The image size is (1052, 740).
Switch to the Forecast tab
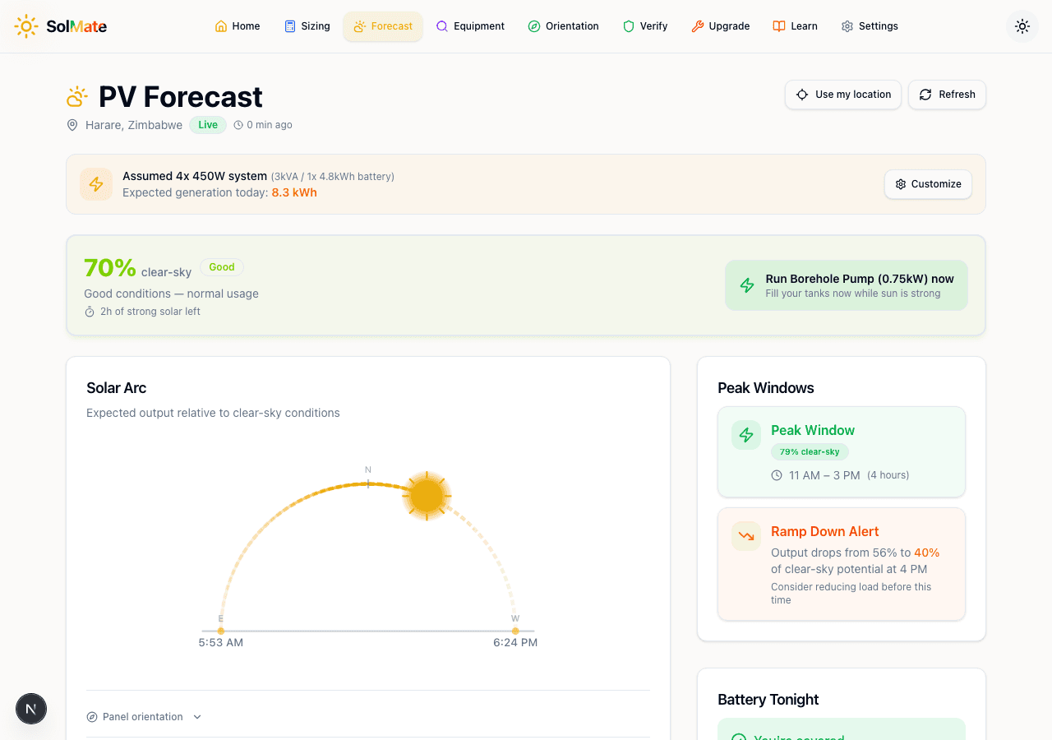pos(383,25)
